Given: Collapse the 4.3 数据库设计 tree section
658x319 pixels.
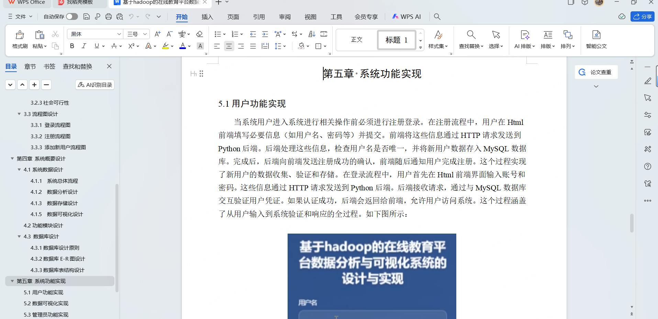Looking at the screenshot, I should click(x=19, y=236).
